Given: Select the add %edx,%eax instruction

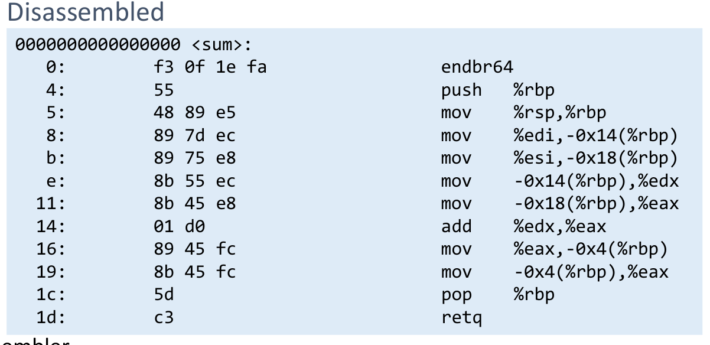Looking at the screenshot, I should click(523, 227).
